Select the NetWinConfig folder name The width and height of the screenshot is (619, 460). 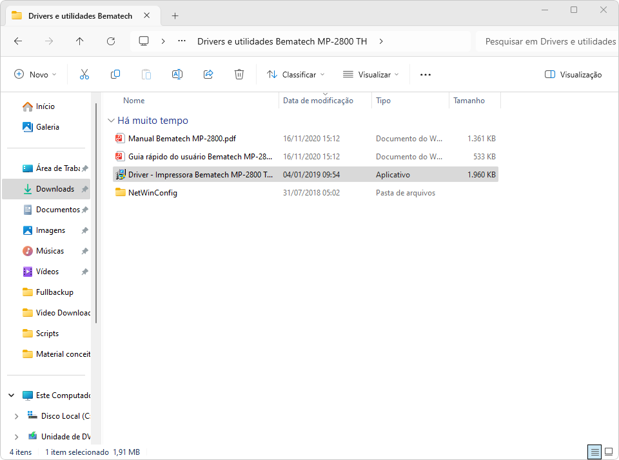click(x=153, y=193)
